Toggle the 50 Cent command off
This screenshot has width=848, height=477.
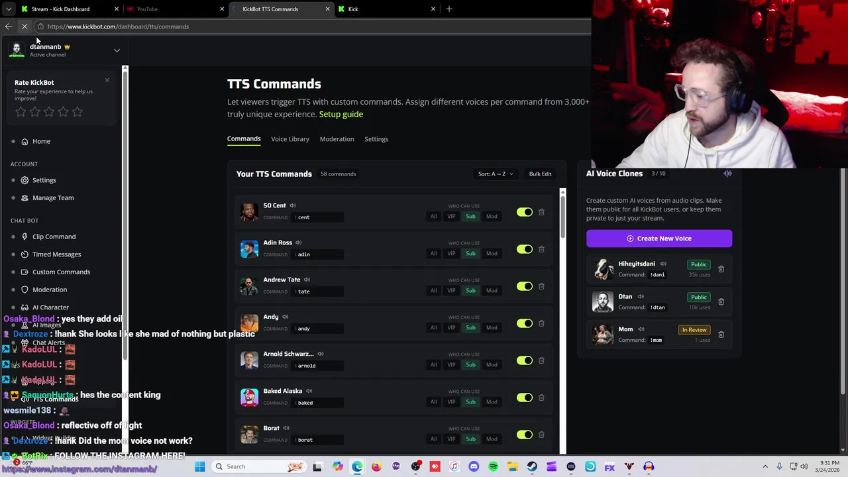pyautogui.click(x=524, y=212)
